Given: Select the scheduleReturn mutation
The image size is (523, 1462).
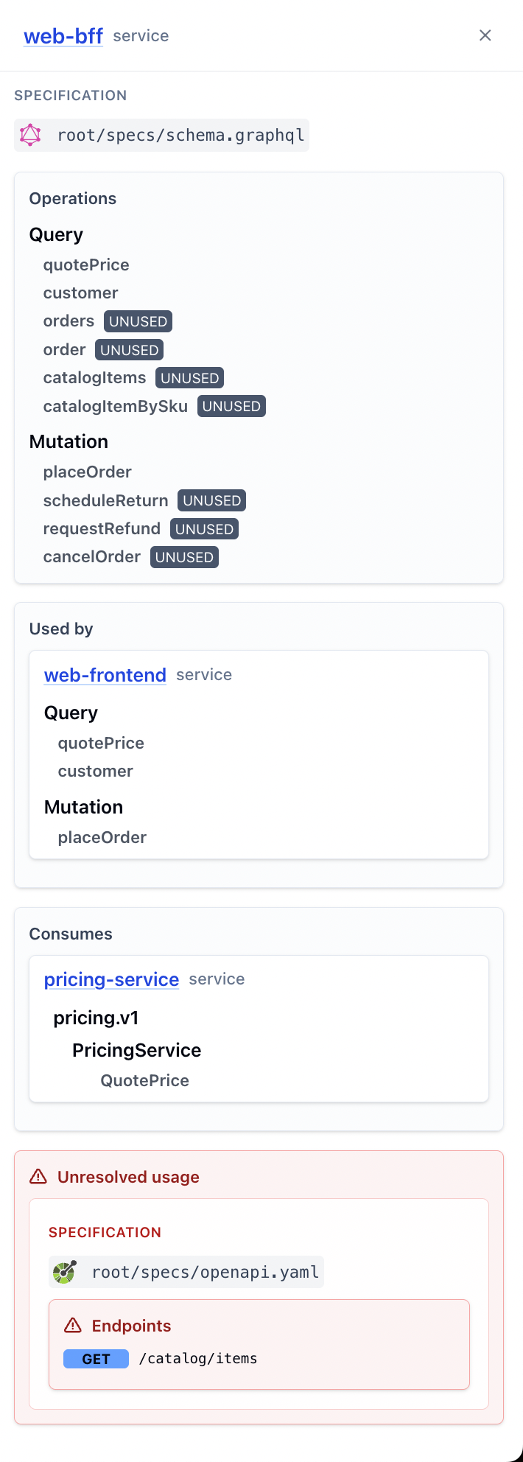Looking at the screenshot, I should tap(105, 500).
